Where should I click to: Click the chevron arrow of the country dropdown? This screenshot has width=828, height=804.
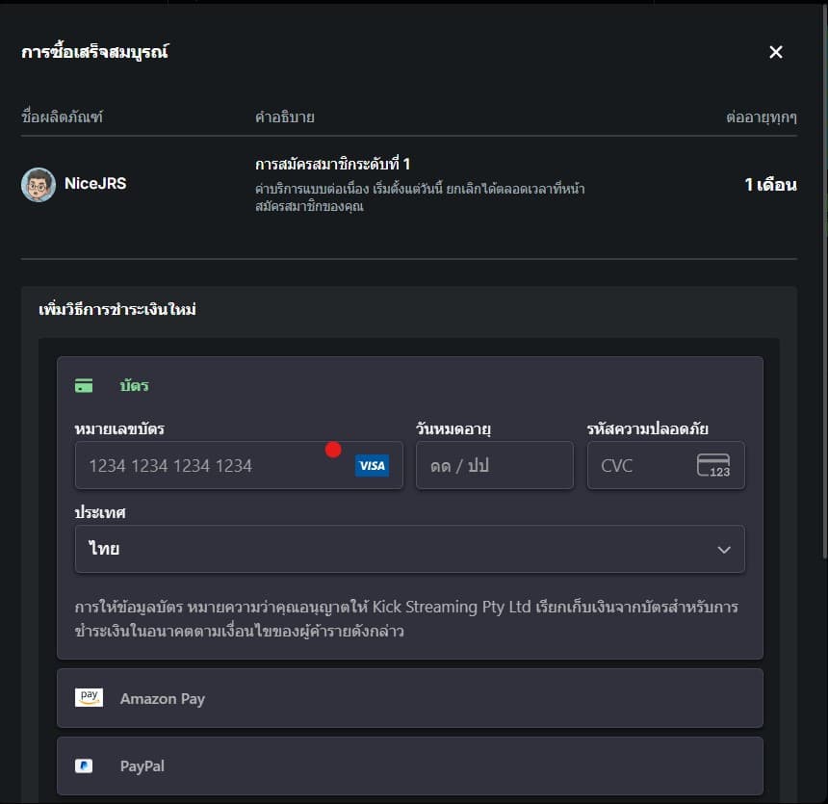(x=724, y=550)
